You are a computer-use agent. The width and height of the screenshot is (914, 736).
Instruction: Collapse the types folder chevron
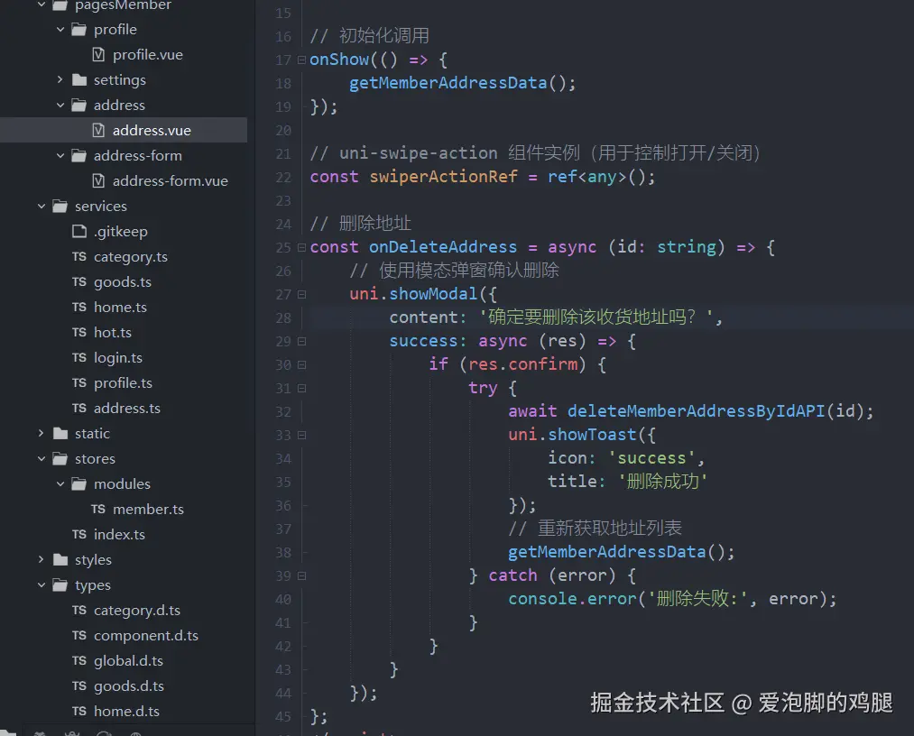tap(42, 585)
